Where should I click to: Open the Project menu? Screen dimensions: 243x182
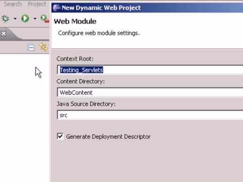tap(37, 4)
